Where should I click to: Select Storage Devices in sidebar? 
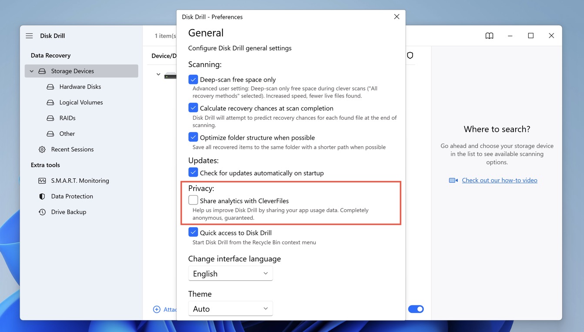coord(81,71)
